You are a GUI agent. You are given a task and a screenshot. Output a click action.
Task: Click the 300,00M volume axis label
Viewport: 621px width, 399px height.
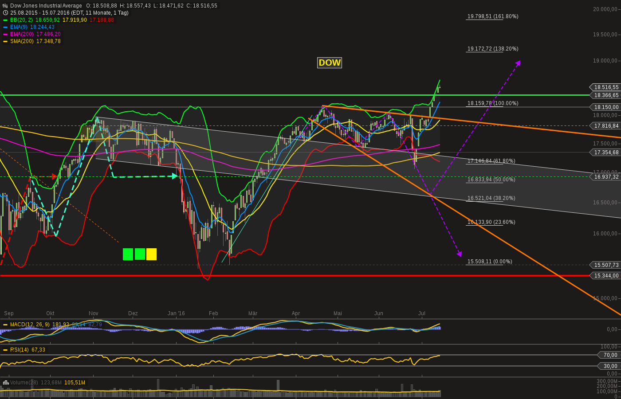tap(607, 381)
